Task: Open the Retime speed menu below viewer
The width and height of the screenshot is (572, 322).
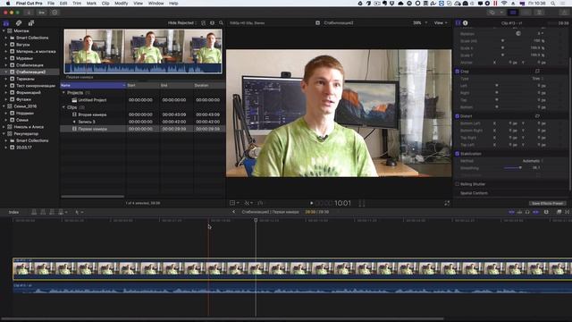Action: 261,203
